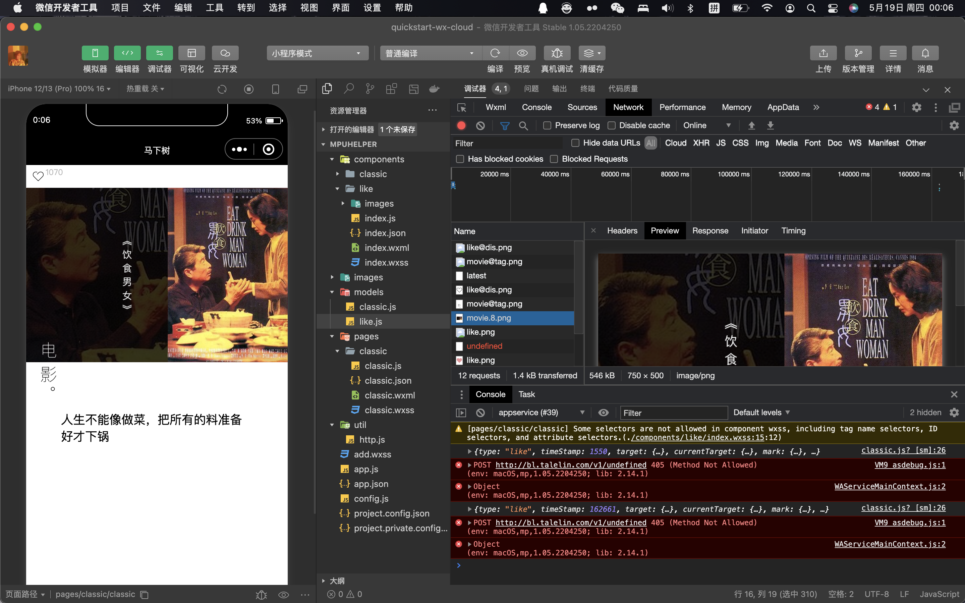Switch to the Sources tab
The height and width of the screenshot is (603, 965).
tap(582, 107)
